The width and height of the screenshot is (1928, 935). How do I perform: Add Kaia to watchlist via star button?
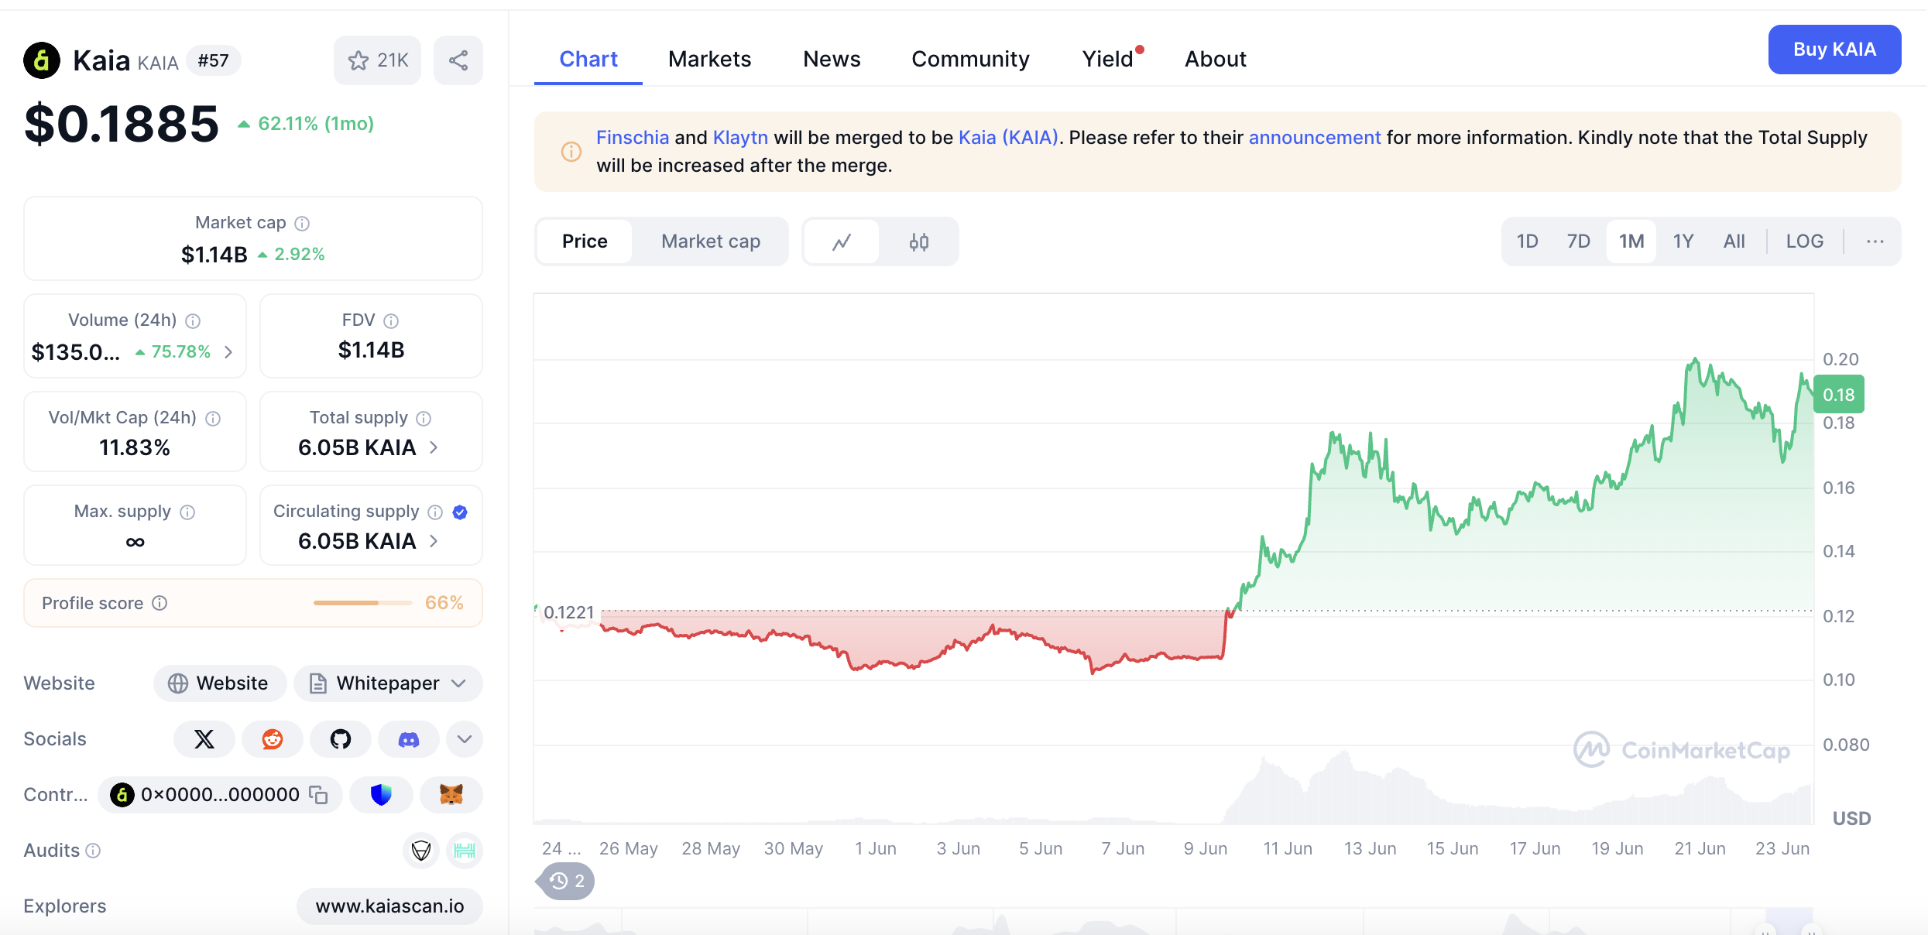(377, 60)
